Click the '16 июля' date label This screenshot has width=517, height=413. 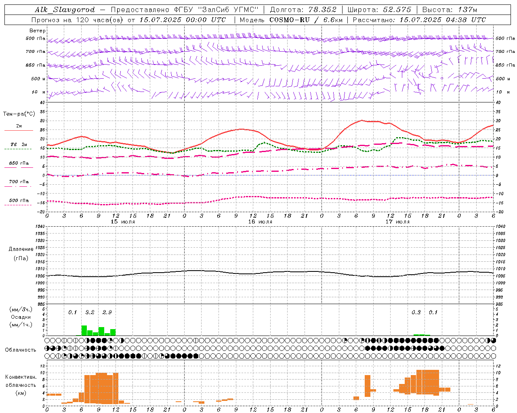click(260, 222)
